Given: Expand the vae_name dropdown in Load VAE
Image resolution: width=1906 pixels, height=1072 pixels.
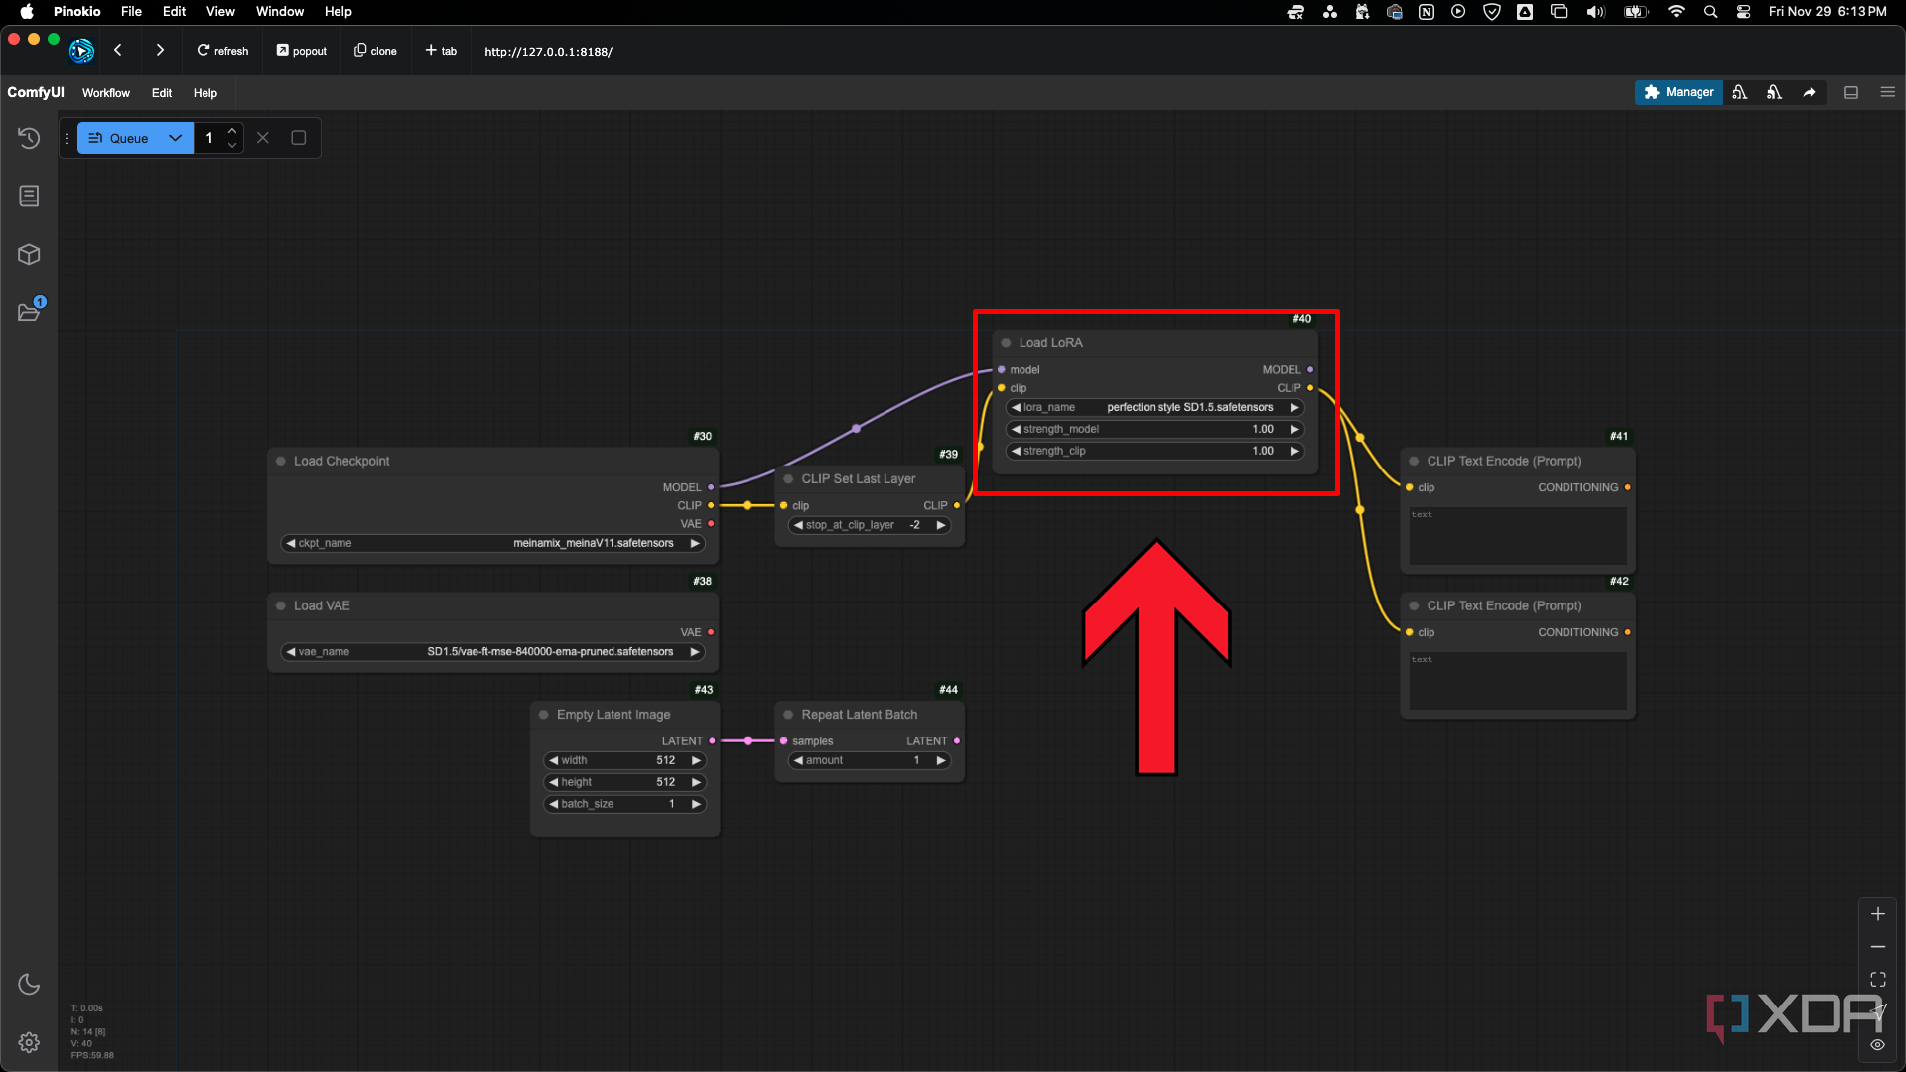Looking at the screenshot, I should click(493, 650).
